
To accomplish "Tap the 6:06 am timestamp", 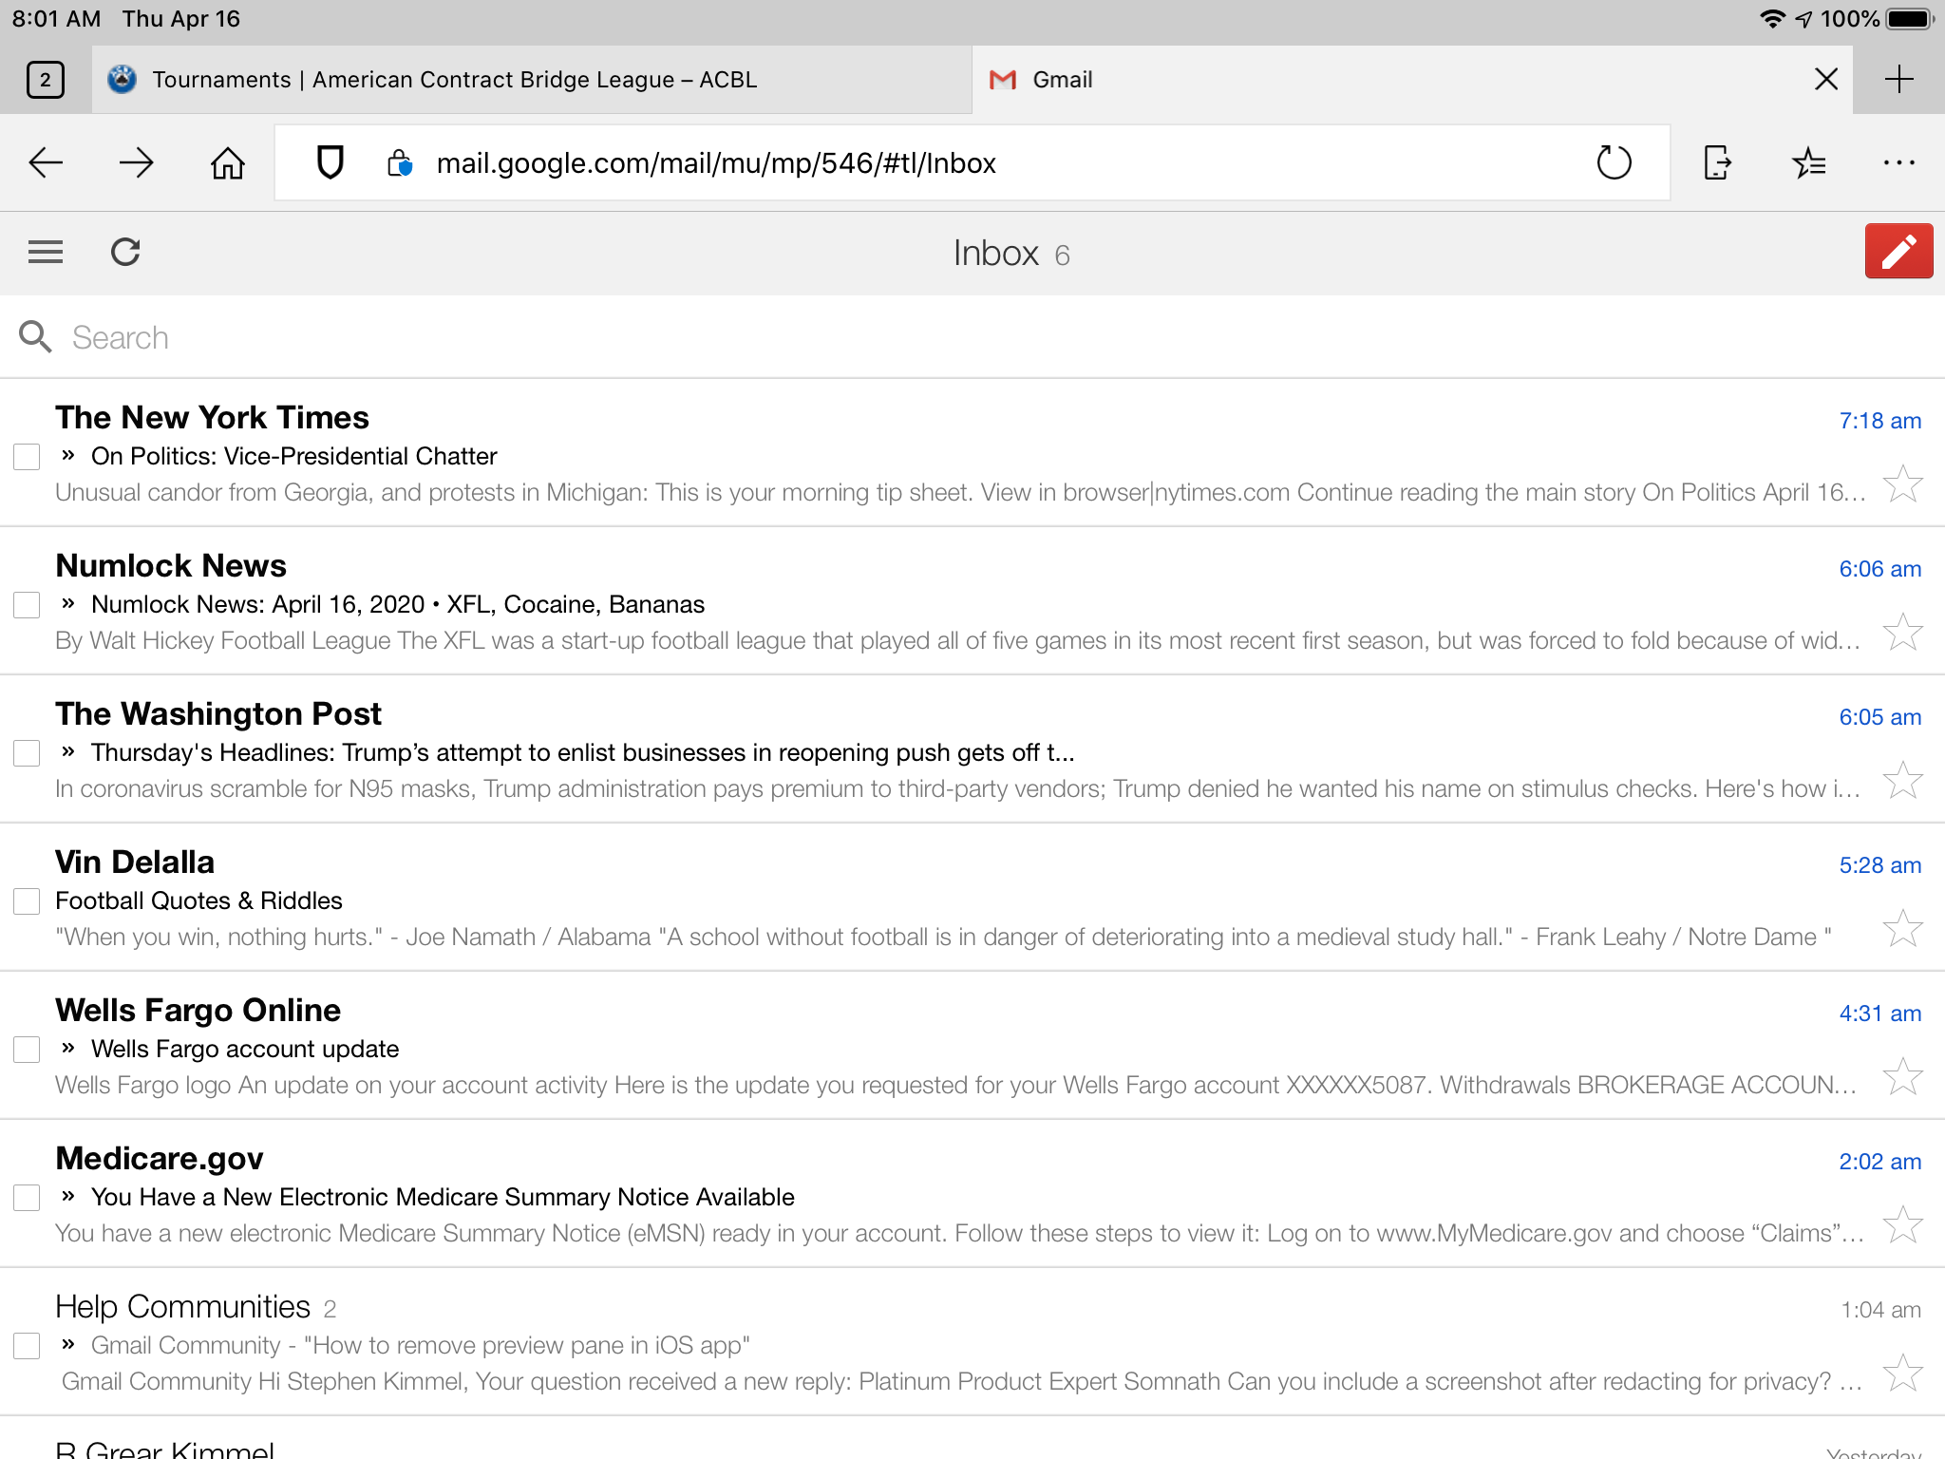I will 1879,569.
